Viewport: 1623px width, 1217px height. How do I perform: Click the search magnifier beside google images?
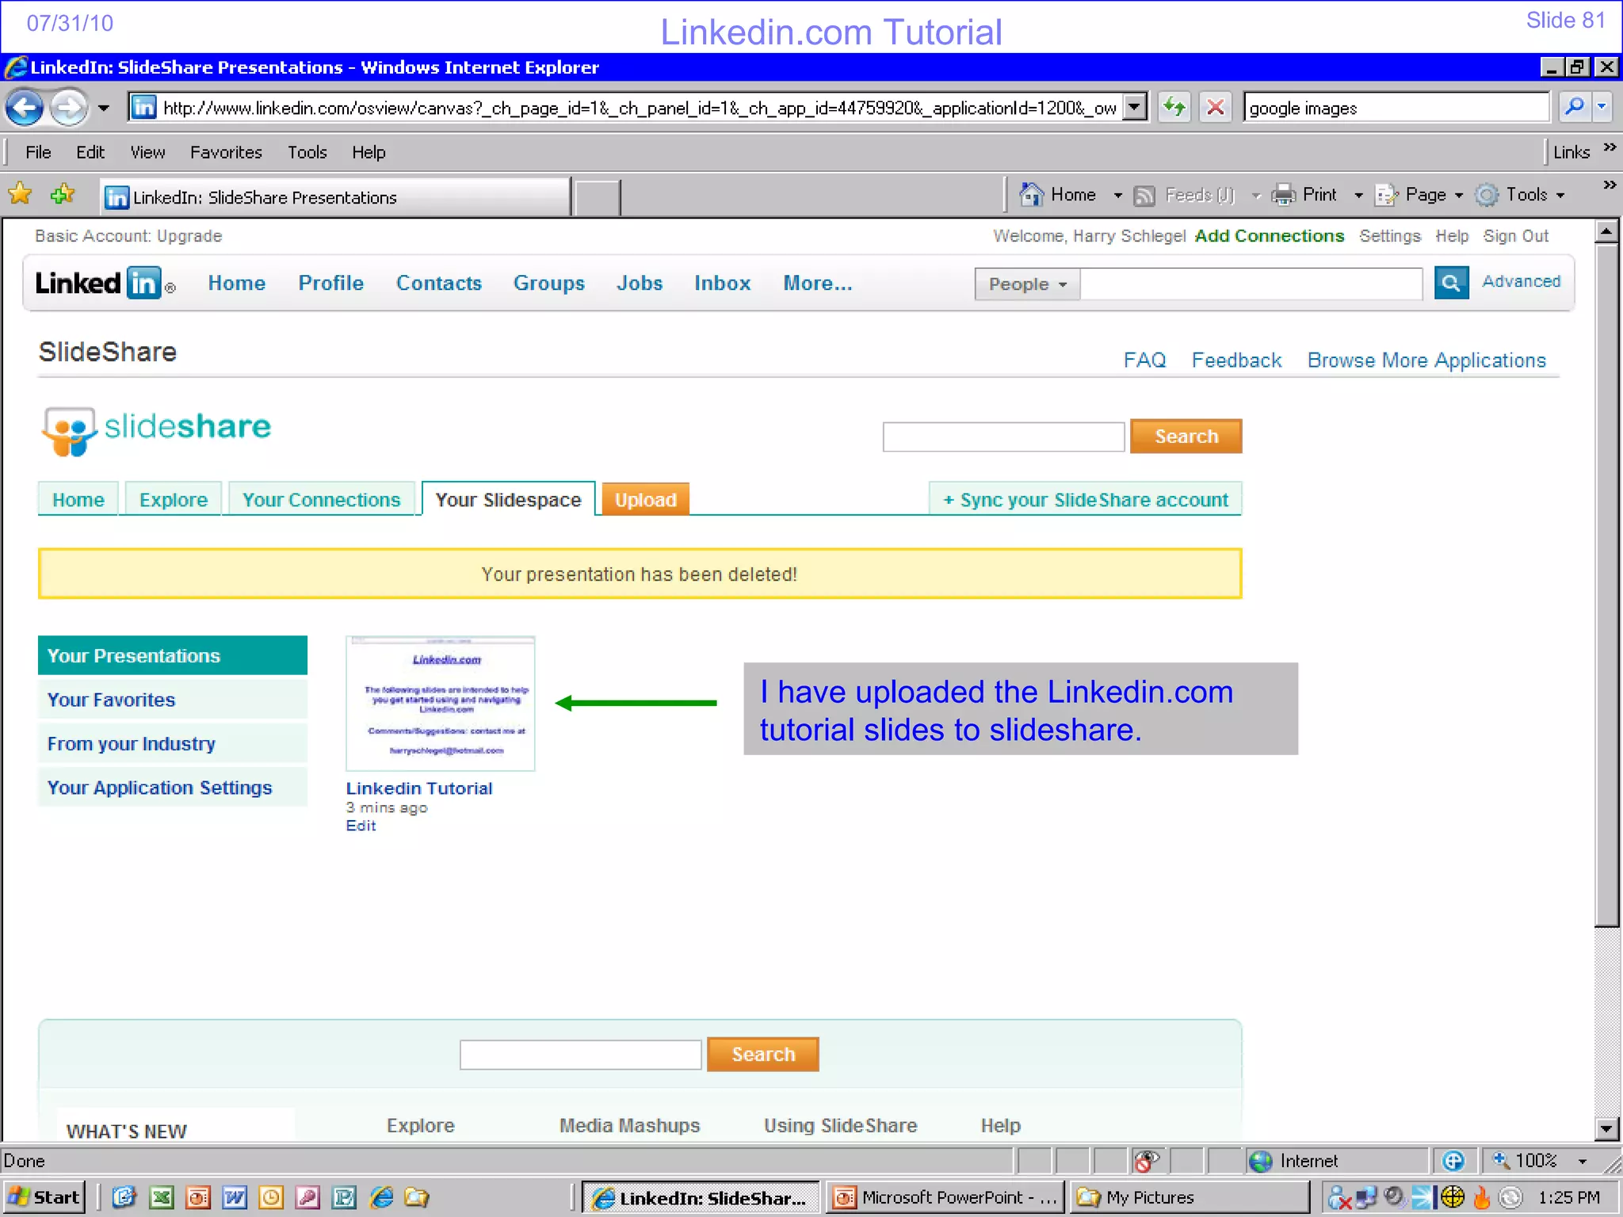click(x=1575, y=107)
